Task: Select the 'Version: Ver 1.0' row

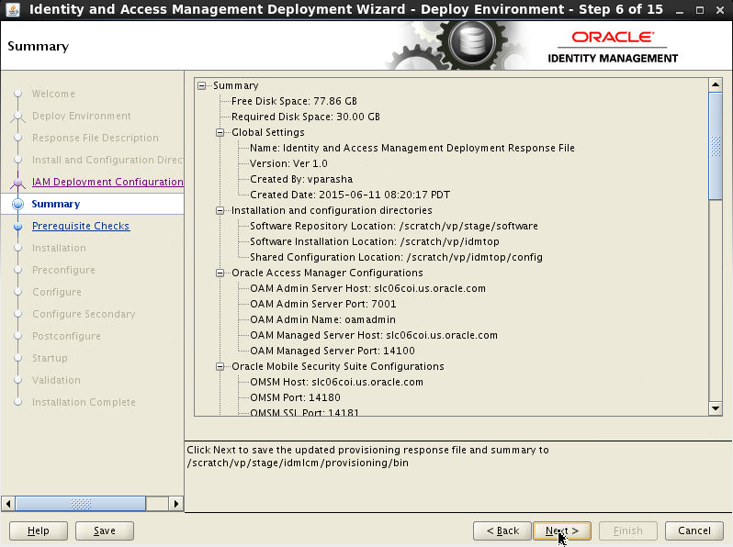Action: click(x=288, y=163)
